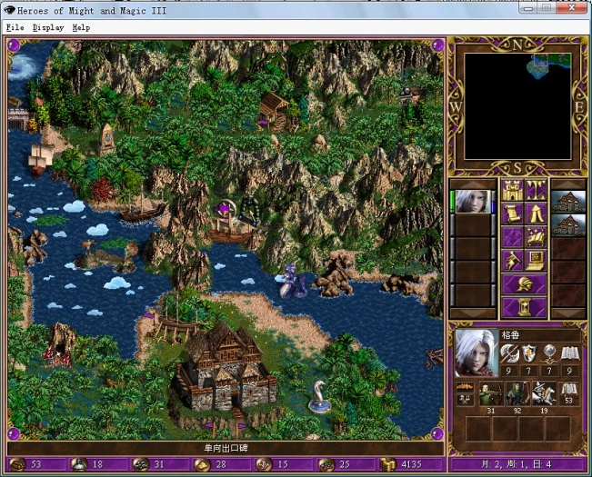Click the mercury resource icon

(78, 464)
